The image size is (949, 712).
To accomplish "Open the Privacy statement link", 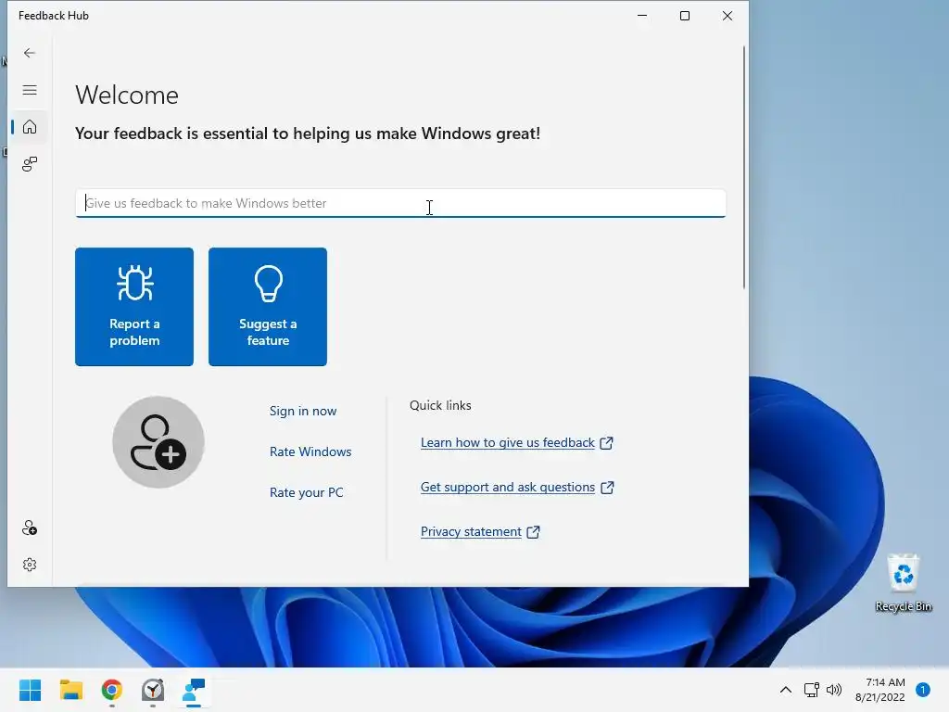I will [480, 531].
